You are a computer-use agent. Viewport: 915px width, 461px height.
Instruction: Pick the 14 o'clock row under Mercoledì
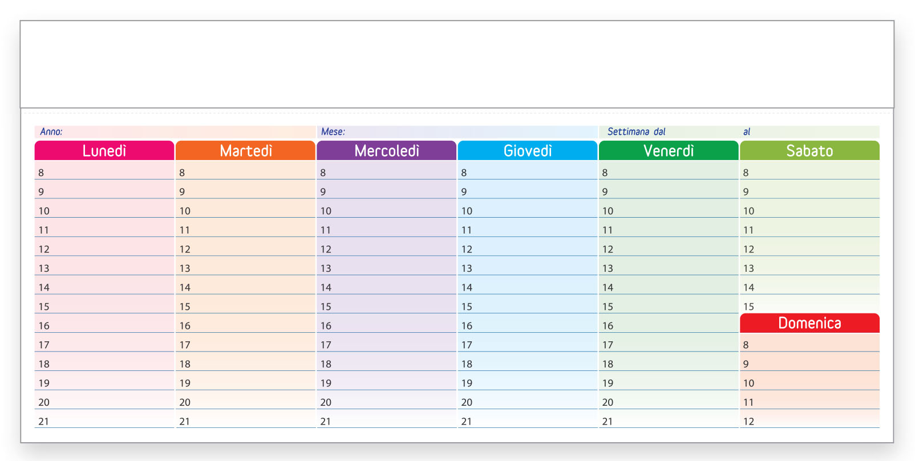coord(386,287)
